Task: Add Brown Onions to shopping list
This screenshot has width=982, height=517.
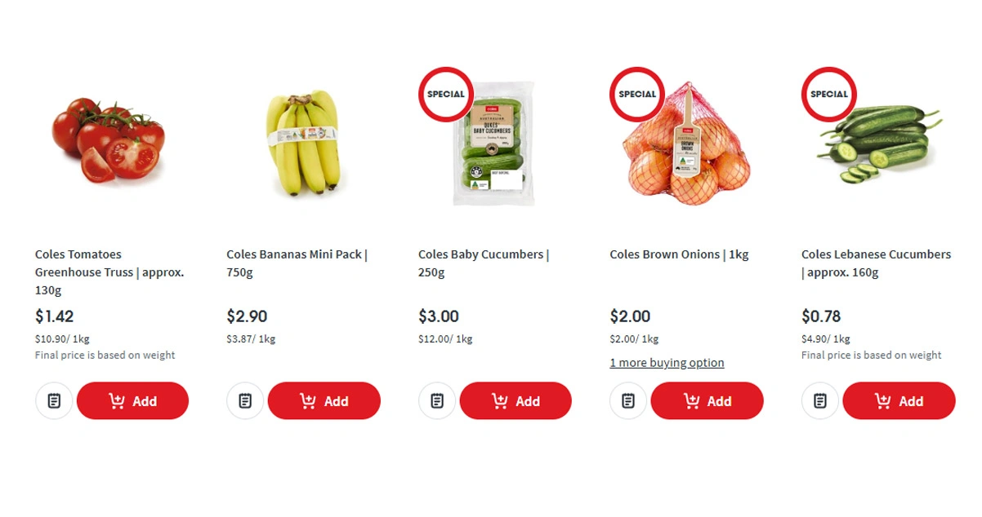Action: [x=628, y=400]
